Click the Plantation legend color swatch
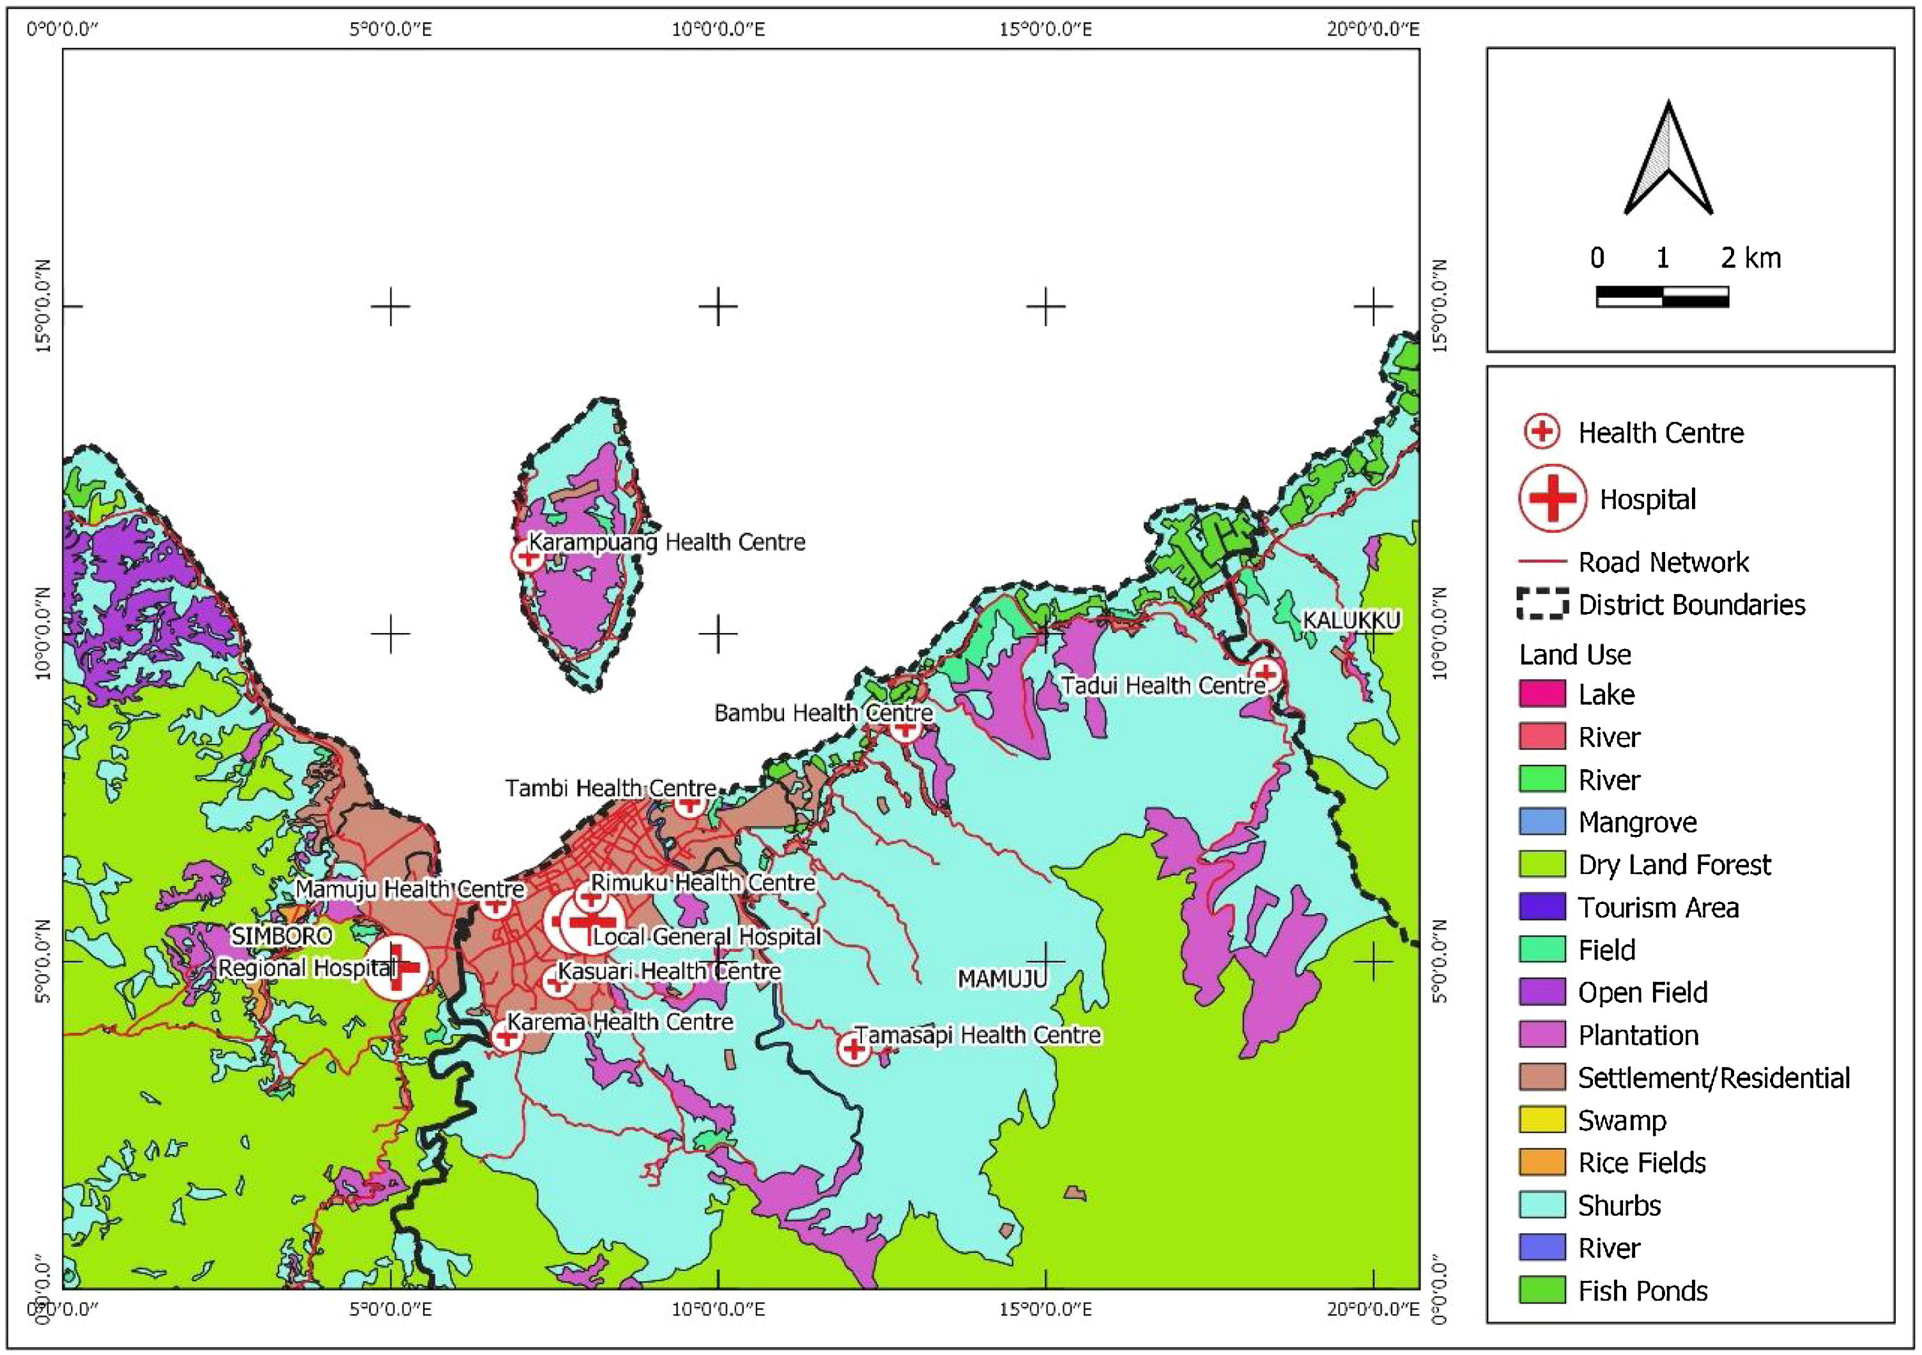Viewport: 1922px width, 1355px height. (1542, 1034)
